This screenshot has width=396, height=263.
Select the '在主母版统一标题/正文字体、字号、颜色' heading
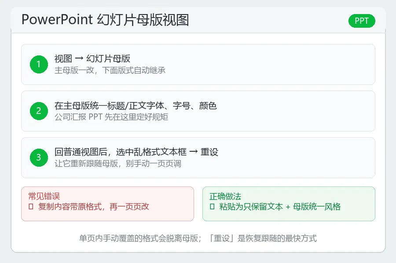click(136, 105)
